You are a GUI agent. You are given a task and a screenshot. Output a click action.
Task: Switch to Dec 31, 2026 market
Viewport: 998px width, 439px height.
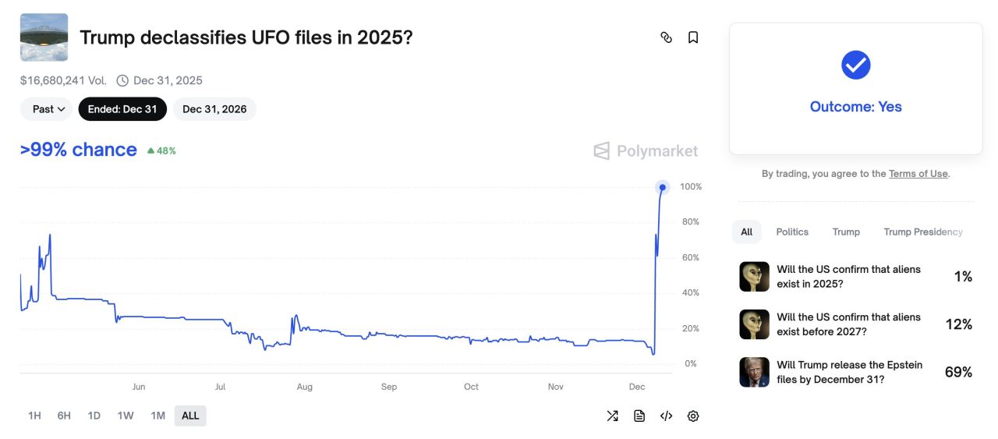coord(214,109)
